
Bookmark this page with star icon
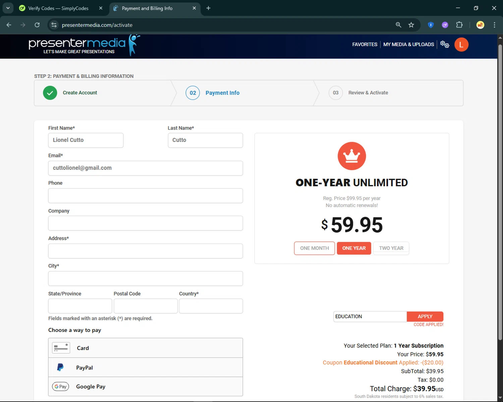pyautogui.click(x=411, y=25)
